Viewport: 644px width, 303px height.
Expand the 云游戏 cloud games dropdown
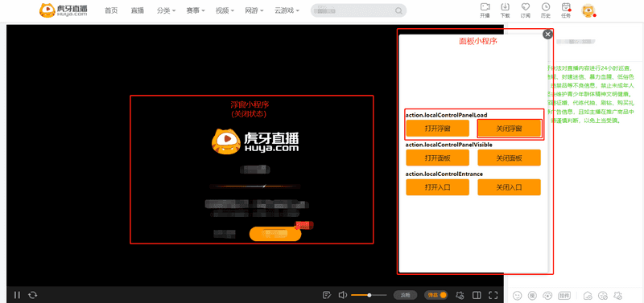pos(287,10)
